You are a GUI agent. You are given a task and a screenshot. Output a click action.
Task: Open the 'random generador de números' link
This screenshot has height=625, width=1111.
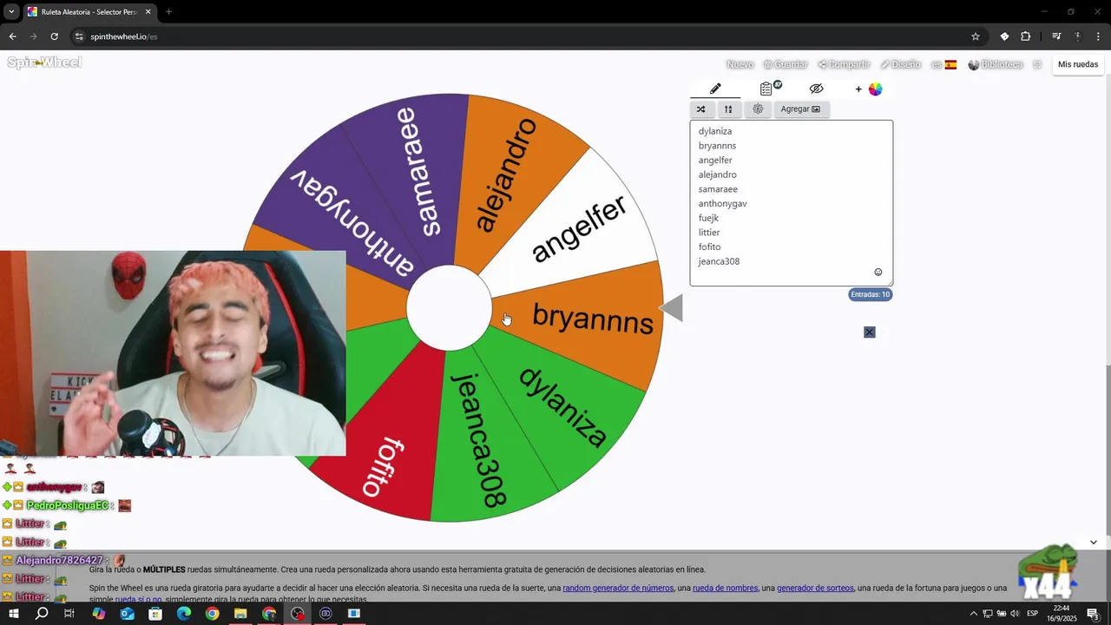618,588
